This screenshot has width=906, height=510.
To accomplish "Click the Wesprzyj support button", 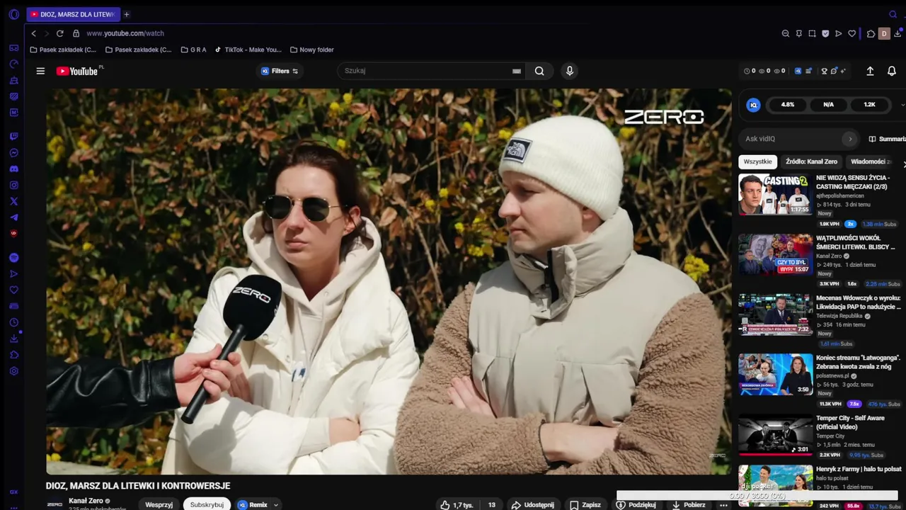I will 159,505.
